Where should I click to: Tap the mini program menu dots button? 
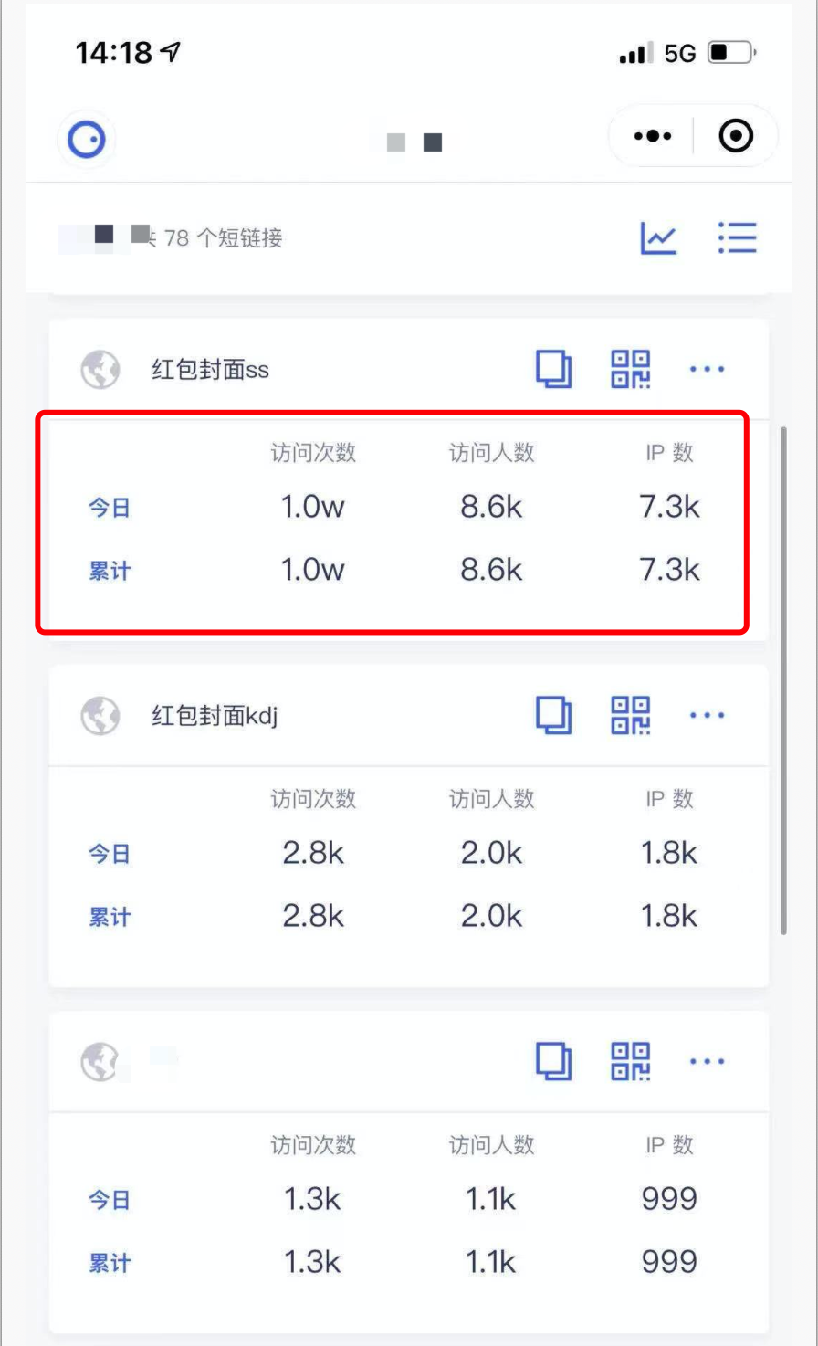coord(653,136)
